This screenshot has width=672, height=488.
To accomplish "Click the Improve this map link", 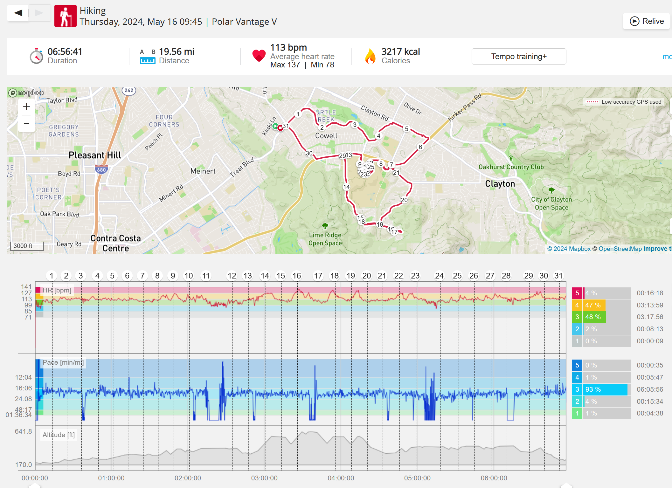I will point(657,249).
